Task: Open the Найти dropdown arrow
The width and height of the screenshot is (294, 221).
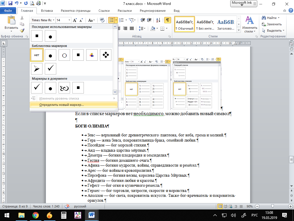Action: pyautogui.click(x=279, y=18)
